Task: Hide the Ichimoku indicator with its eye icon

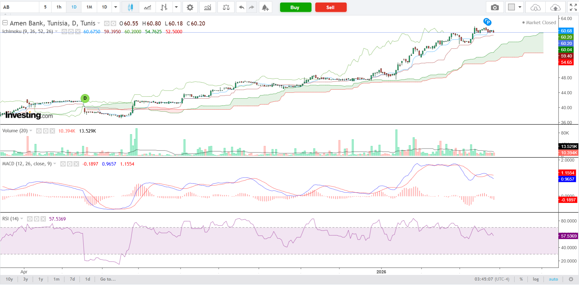Action: pyautogui.click(x=64, y=31)
